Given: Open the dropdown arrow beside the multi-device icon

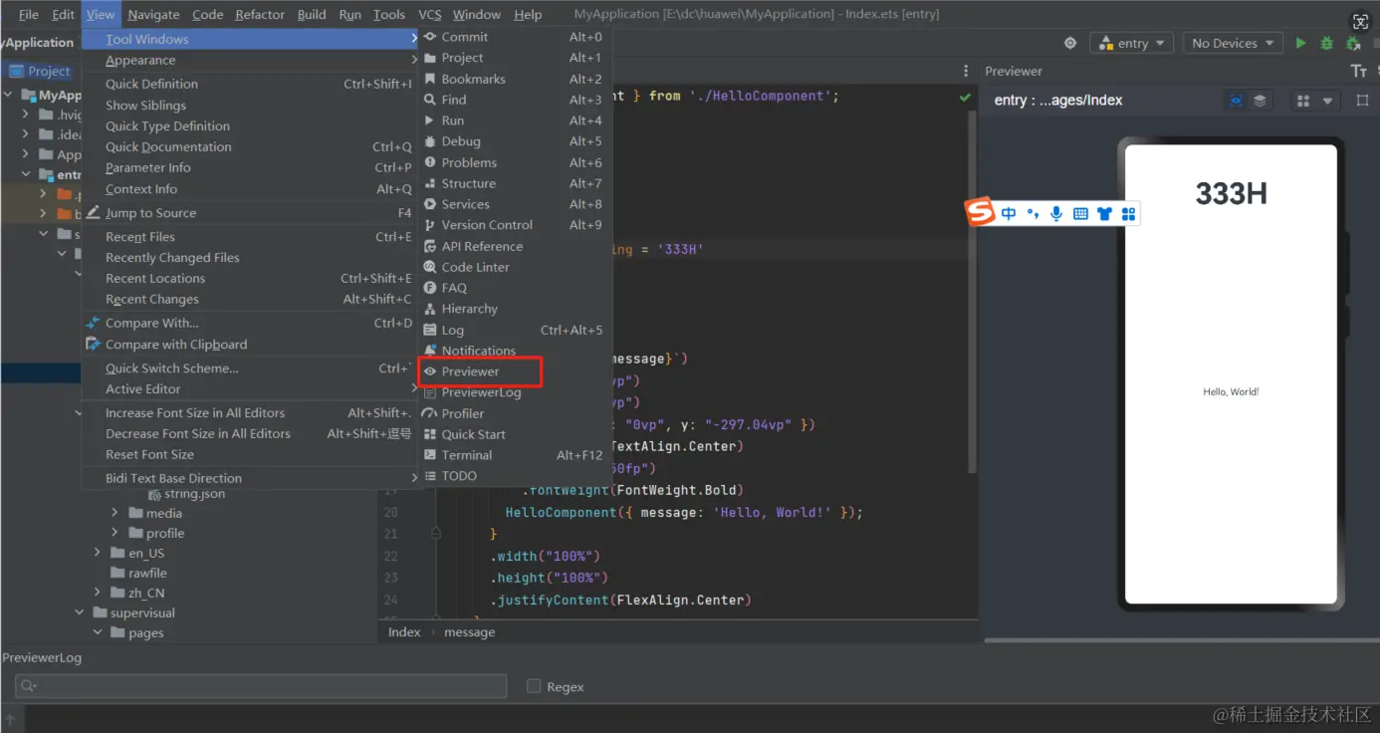Looking at the screenshot, I should coord(1327,101).
